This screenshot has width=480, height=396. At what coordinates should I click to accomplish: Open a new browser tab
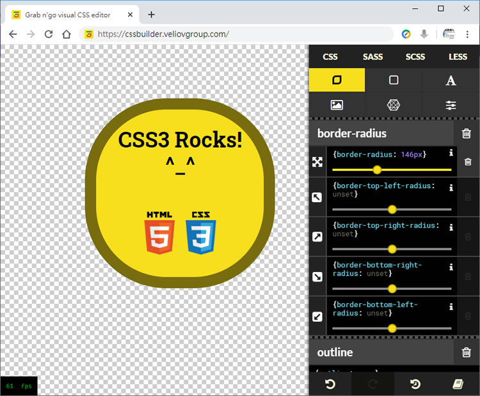click(151, 15)
